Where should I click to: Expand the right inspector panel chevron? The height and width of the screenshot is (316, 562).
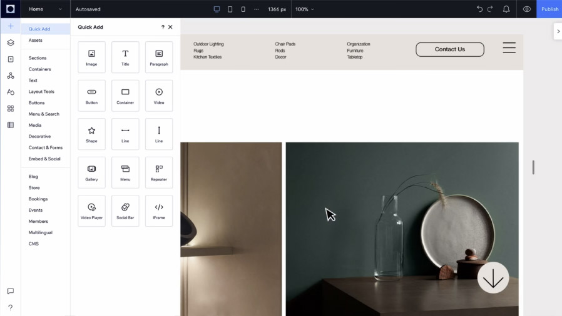tap(558, 31)
